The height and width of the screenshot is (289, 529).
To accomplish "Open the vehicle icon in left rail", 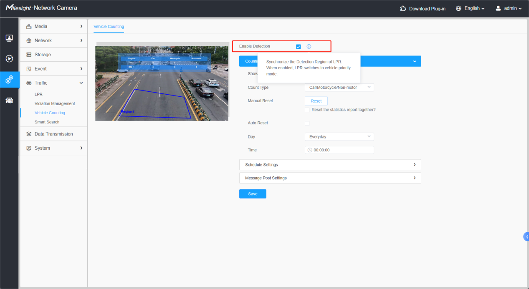I will [x=9, y=100].
